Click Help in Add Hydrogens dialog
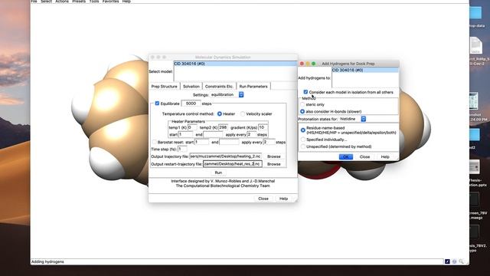 click(x=385, y=156)
